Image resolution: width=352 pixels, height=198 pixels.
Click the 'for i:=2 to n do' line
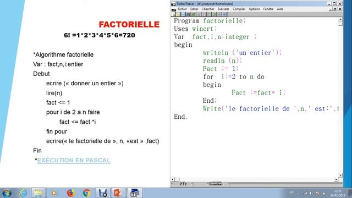[234, 77]
